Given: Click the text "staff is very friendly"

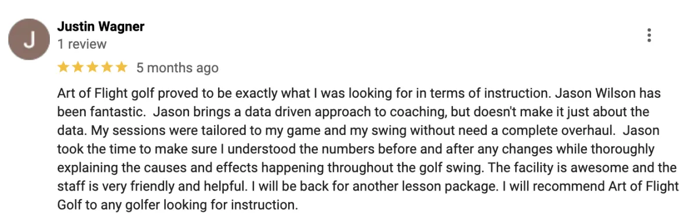Looking at the screenshot, I should point(107,186).
